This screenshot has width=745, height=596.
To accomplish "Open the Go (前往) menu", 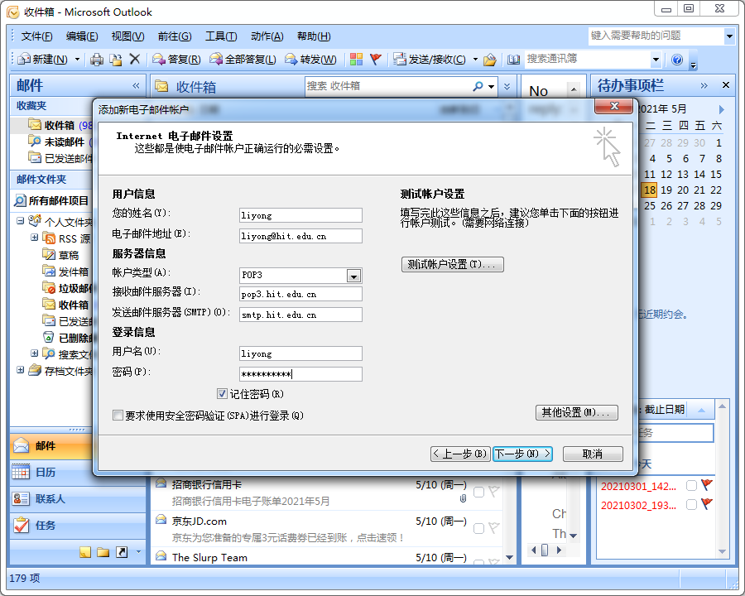I will click(175, 36).
